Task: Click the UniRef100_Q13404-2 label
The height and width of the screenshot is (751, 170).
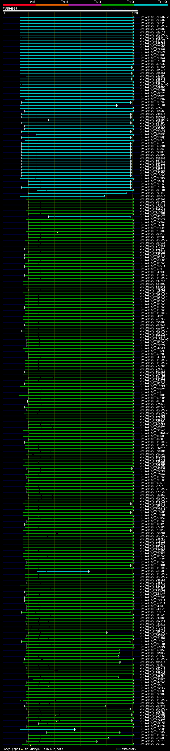Action: [x=154, y=433]
